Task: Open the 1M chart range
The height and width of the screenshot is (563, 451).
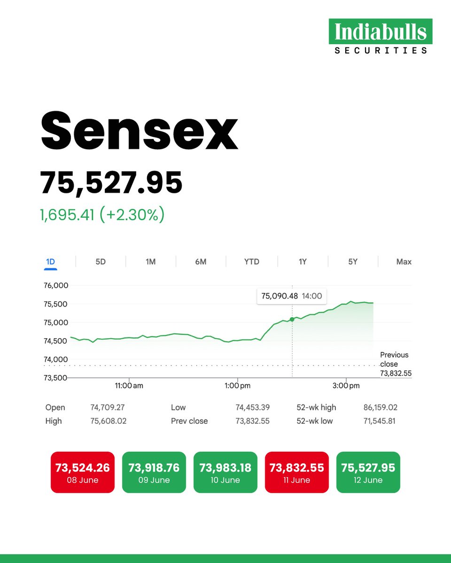Action: pos(150,262)
